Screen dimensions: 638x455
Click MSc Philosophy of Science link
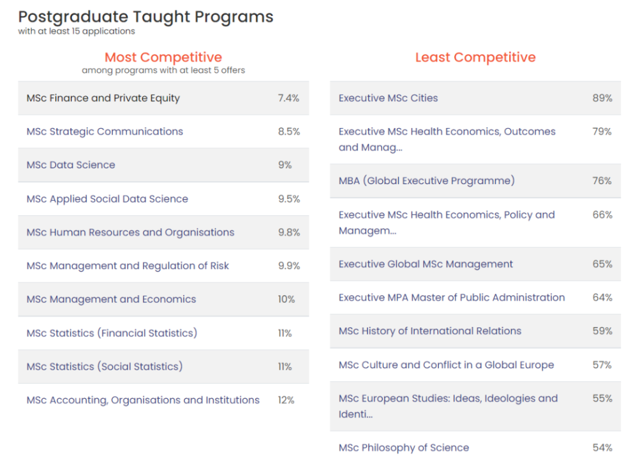(404, 448)
